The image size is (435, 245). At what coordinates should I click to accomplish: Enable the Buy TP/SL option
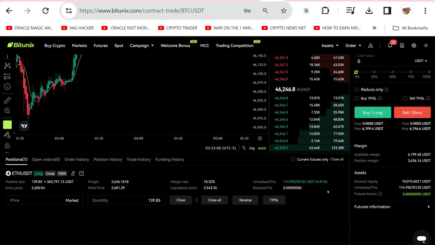coord(356,98)
